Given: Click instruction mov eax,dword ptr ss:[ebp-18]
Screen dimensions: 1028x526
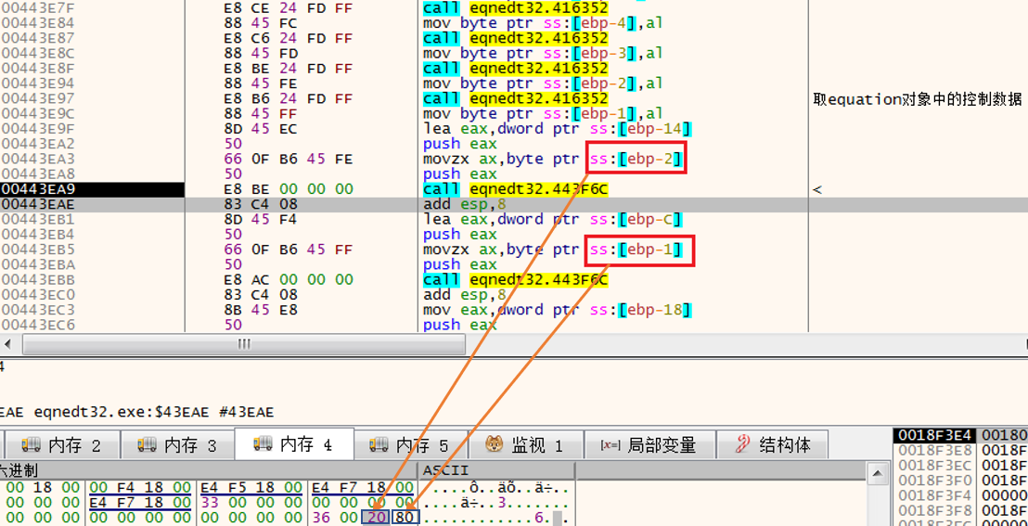Looking at the screenshot, I should pyautogui.click(x=558, y=310).
